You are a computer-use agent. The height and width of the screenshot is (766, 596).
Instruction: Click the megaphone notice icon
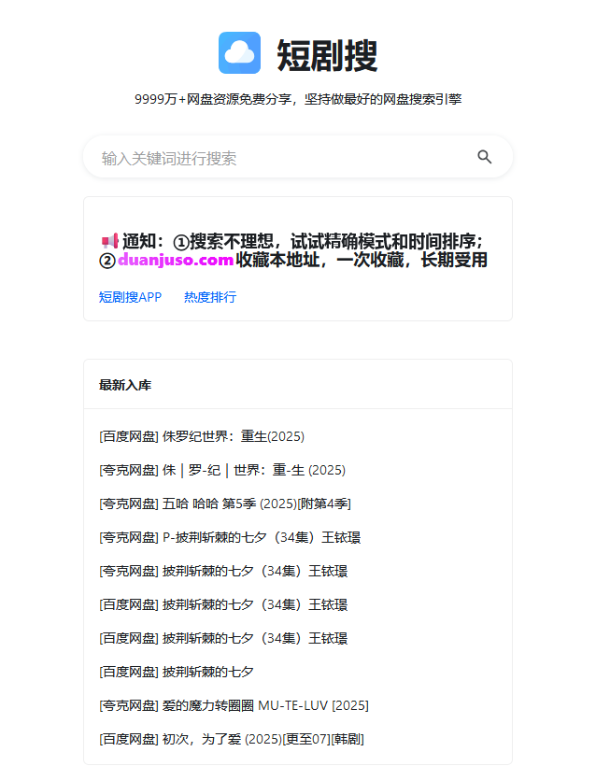108,241
